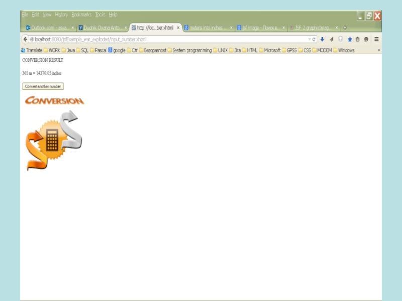Click the calculator with arrows conversion image

point(54,140)
